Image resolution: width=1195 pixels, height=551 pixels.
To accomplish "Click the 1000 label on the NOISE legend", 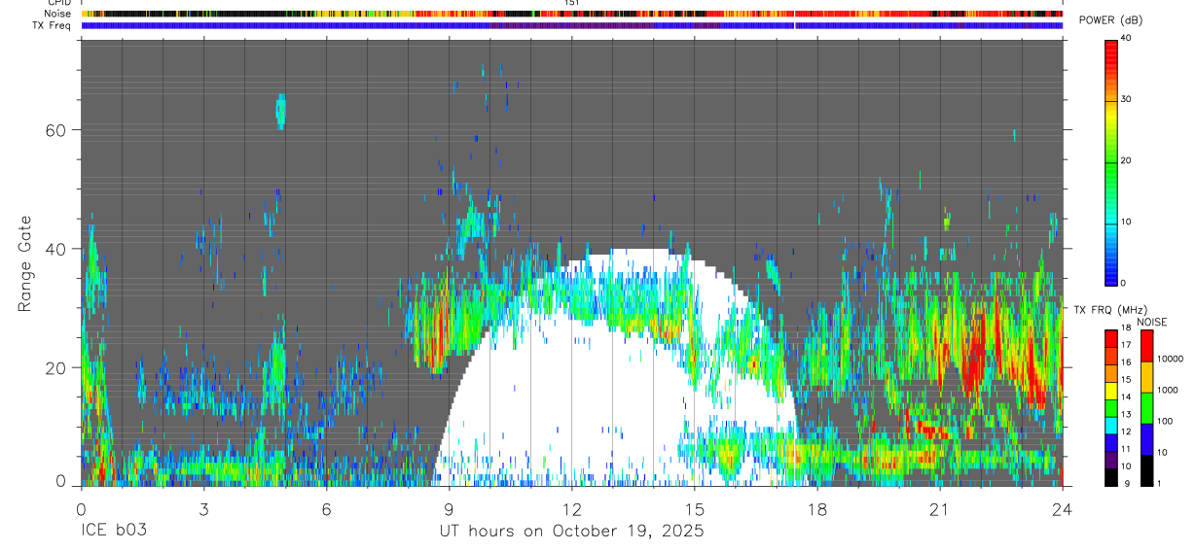I will [x=1169, y=390].
